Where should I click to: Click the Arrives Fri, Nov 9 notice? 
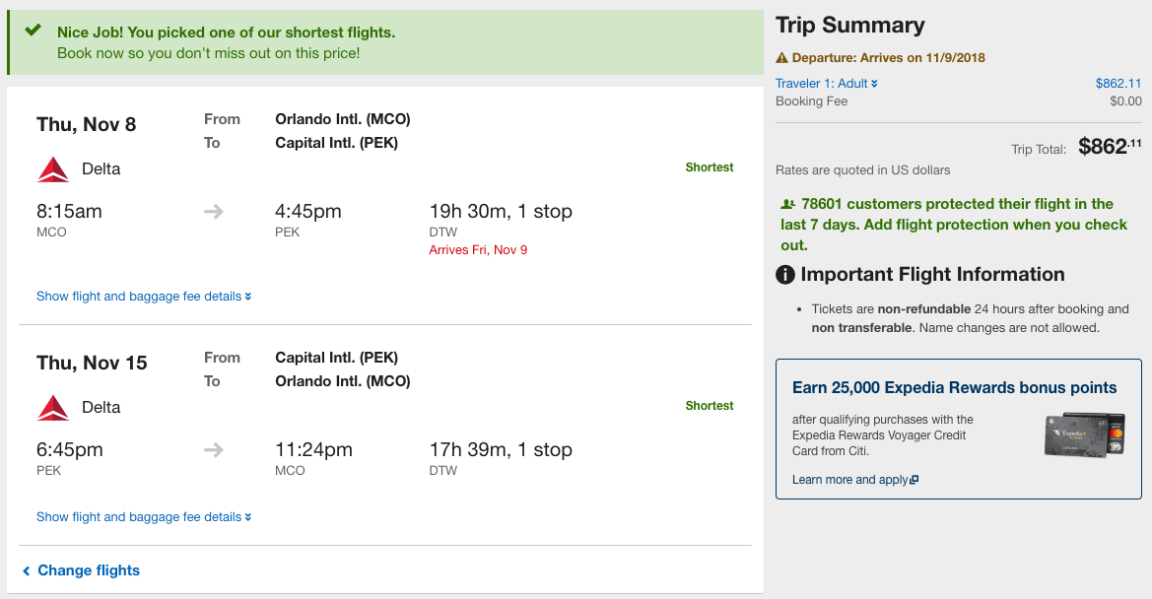(x=478, y=250)
